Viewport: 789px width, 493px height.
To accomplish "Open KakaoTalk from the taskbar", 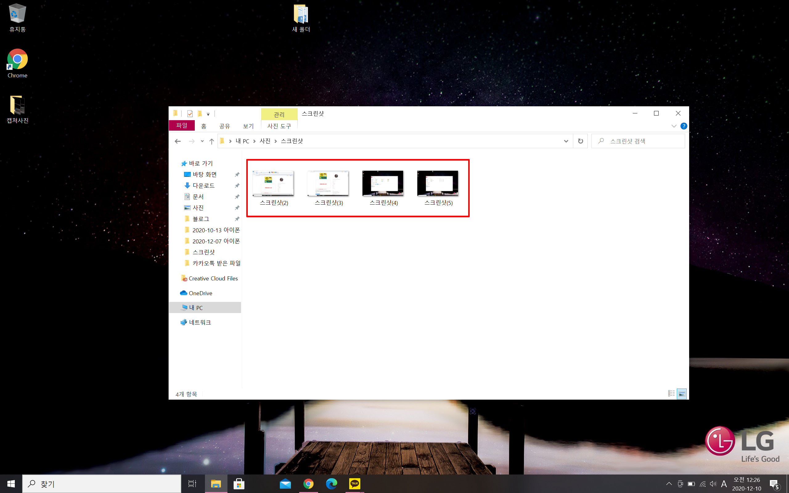I will [354, 483].
